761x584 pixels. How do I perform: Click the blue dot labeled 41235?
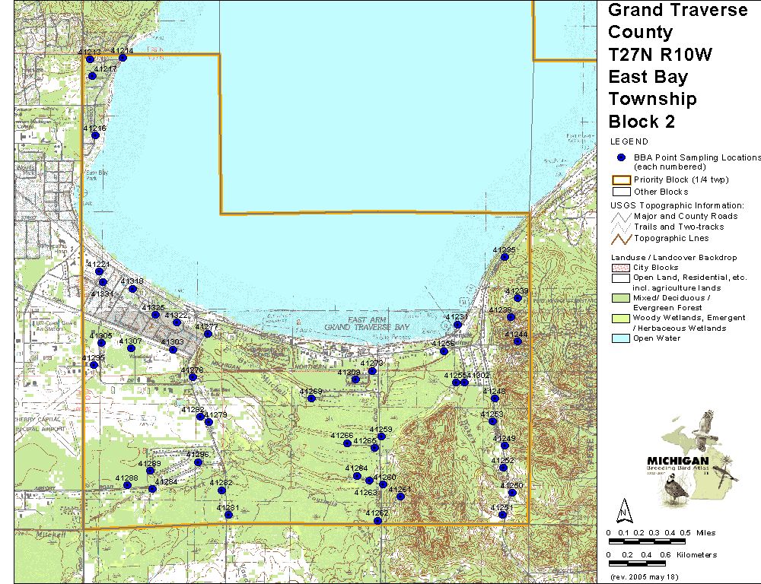tap(505, 257)
